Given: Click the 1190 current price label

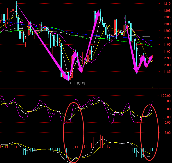Looking at the screenshot, I should tap(167, 58).
